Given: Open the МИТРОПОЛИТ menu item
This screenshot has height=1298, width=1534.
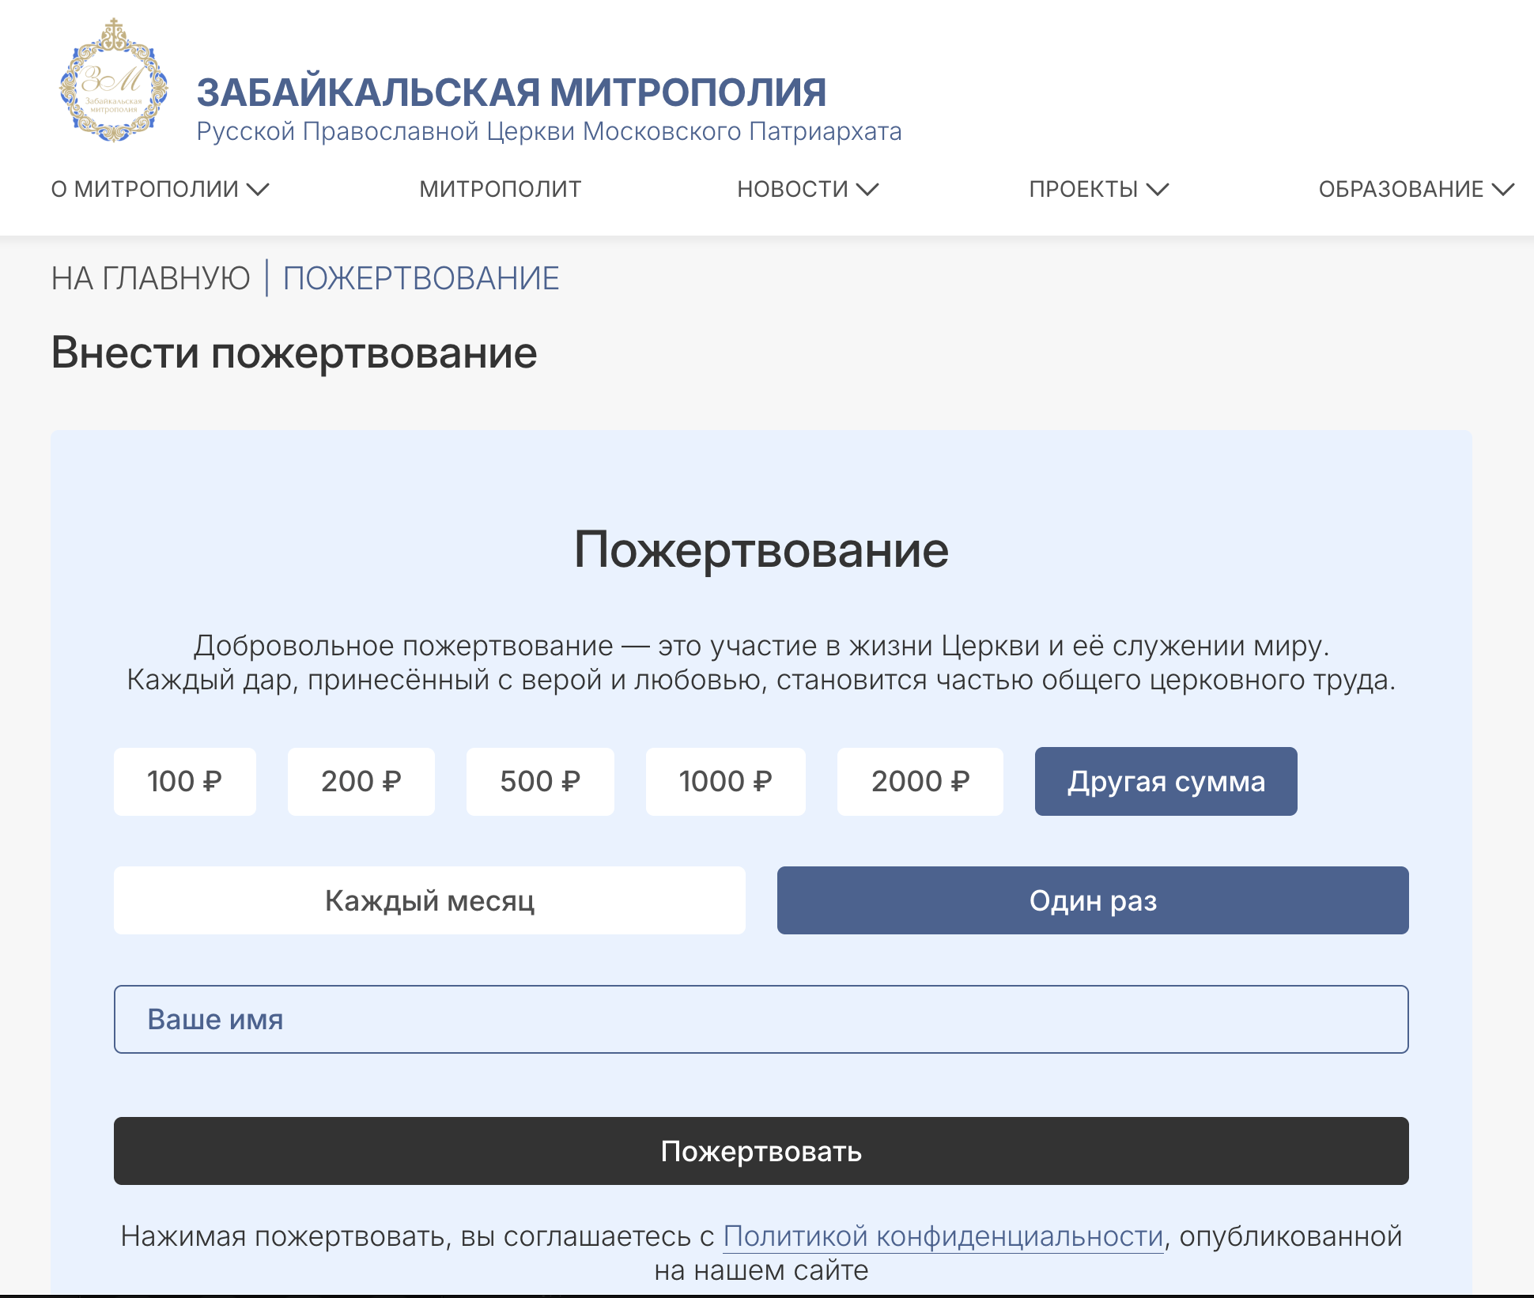Looking at the screenshot, I should [500, 189].
